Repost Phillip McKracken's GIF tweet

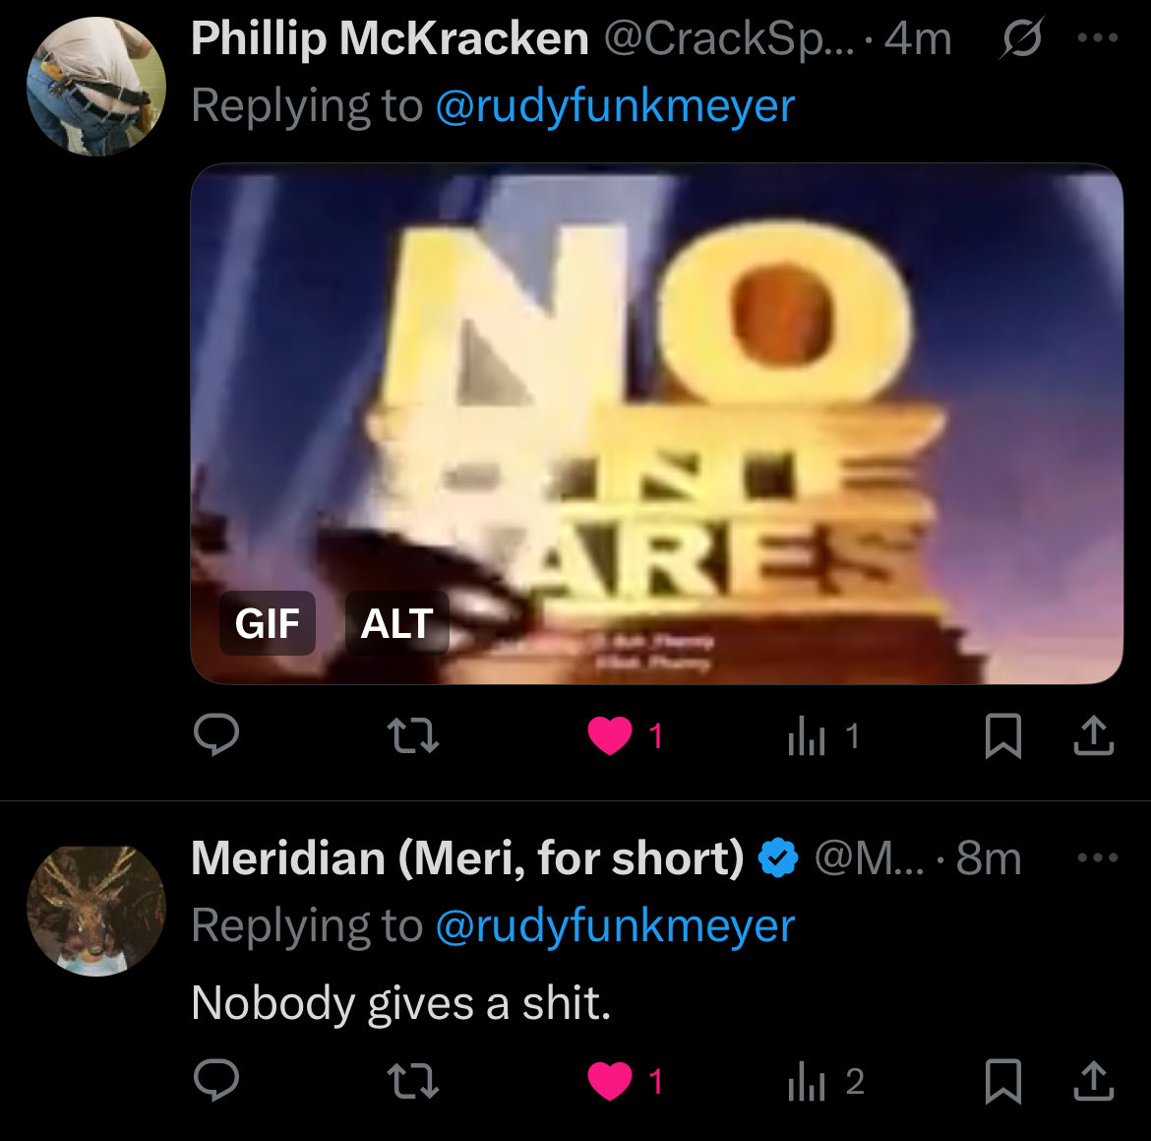point(412,736)
